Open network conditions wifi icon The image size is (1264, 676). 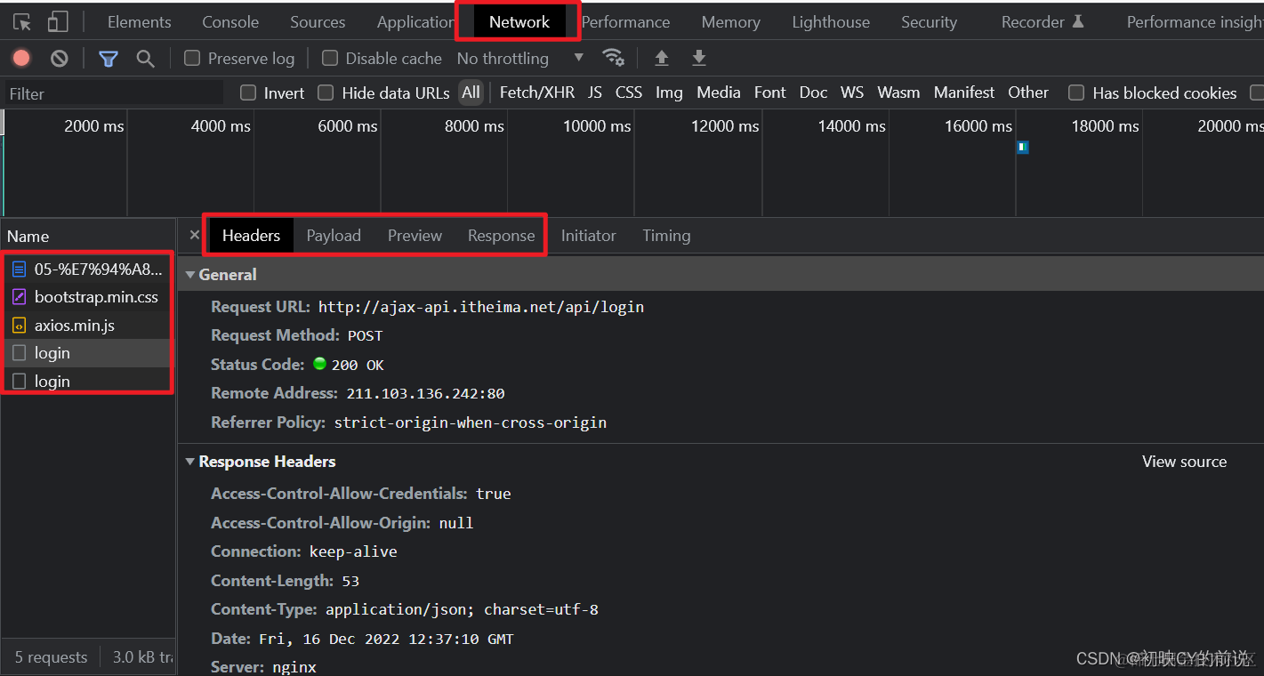click(613, 58)
